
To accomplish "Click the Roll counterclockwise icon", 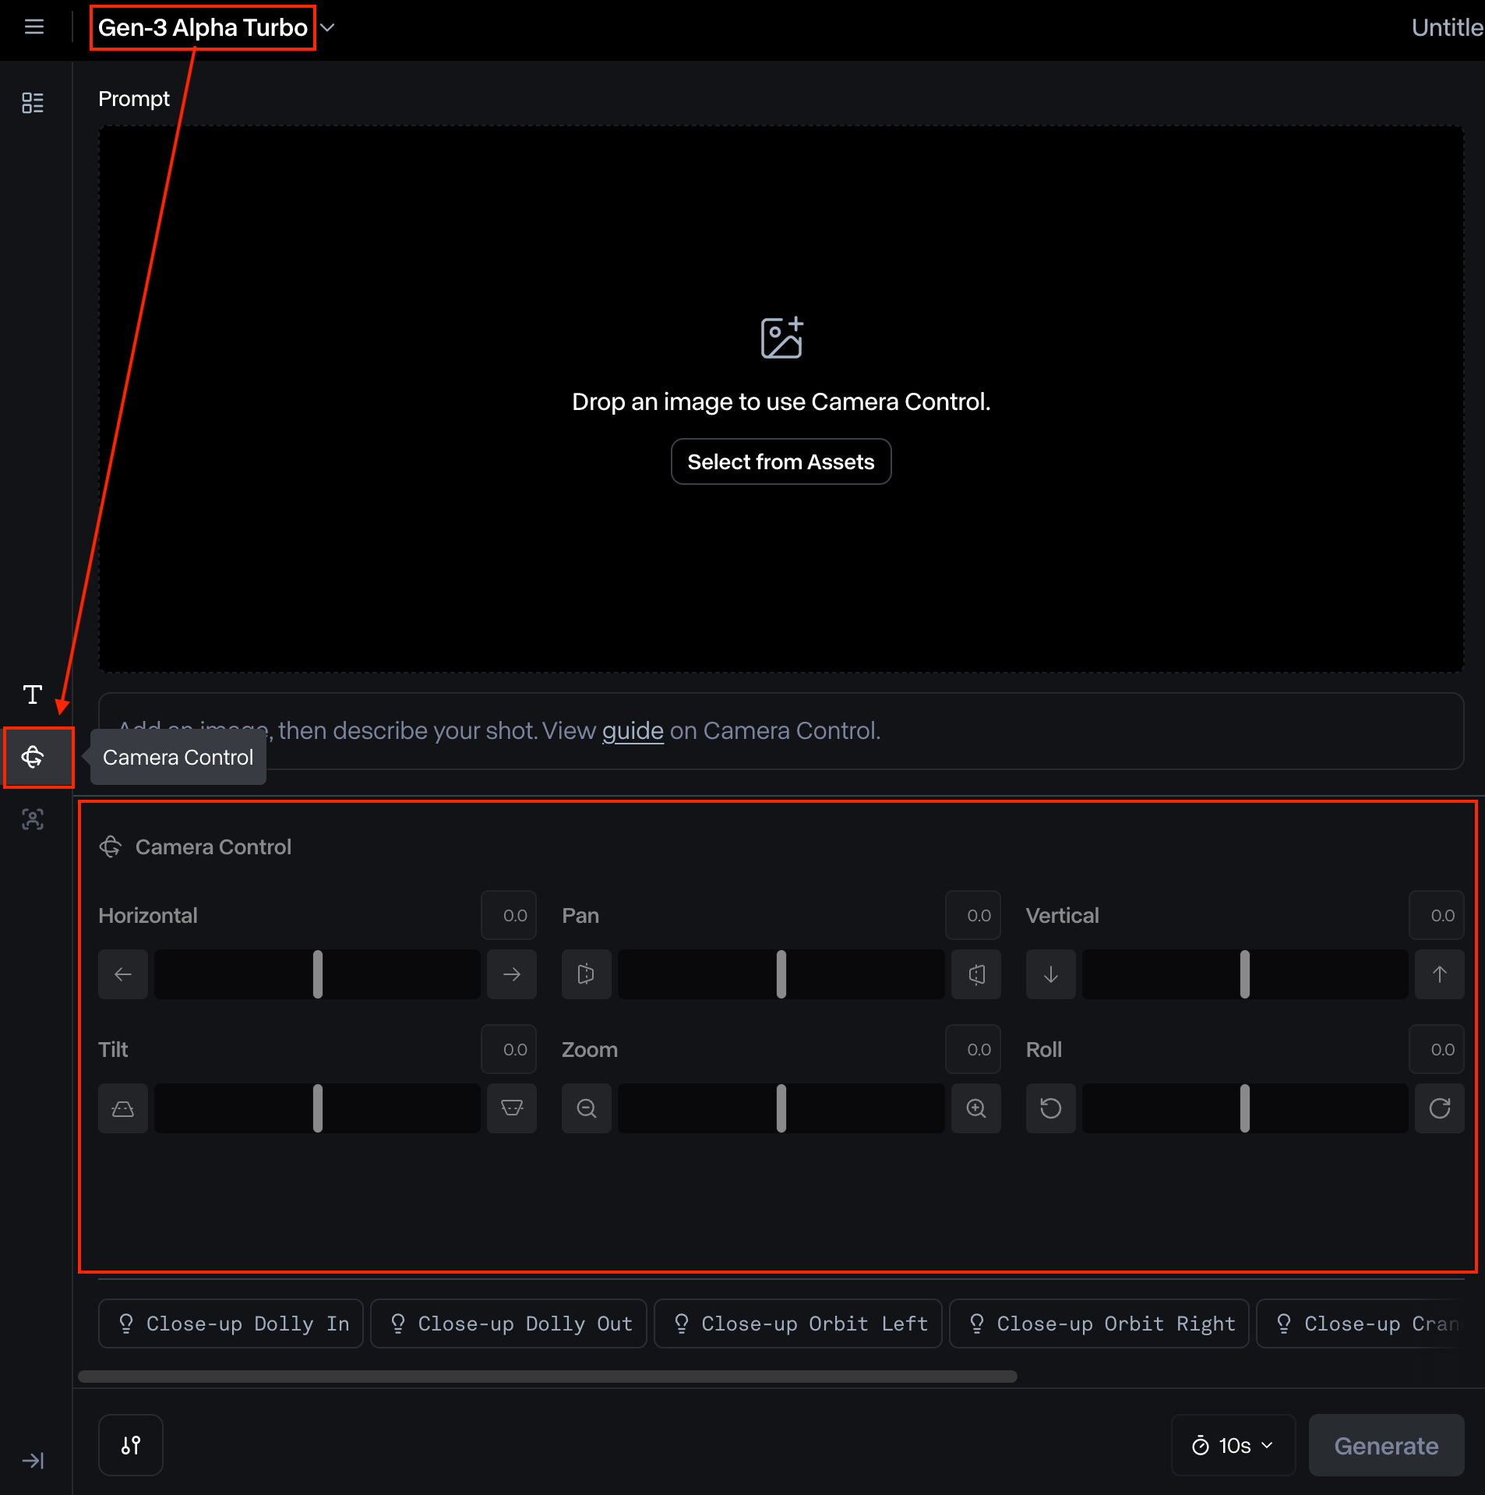I will 1050,1108.
